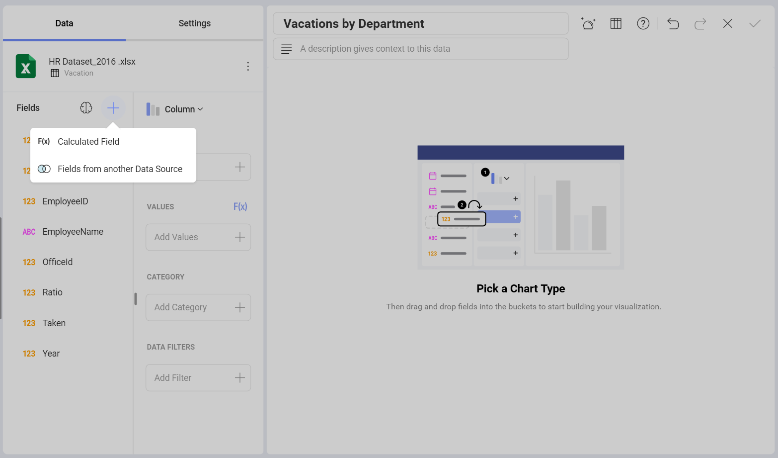This screenshot has height=458, width=778.
Task: Click the plus icon in Add Filter
Action: click(x=240, y=378)
